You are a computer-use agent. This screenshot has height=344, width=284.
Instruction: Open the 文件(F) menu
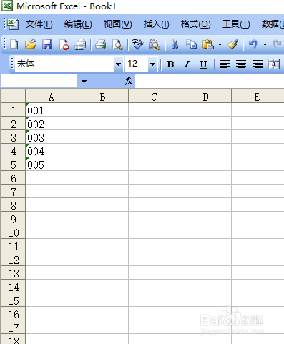coord(39,24)
